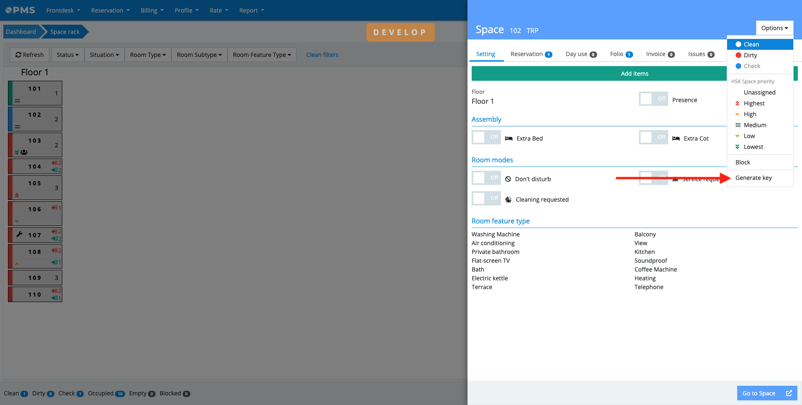Turn on the Don't disturb switch
802x405 pixels.
(x=486, y=178)
